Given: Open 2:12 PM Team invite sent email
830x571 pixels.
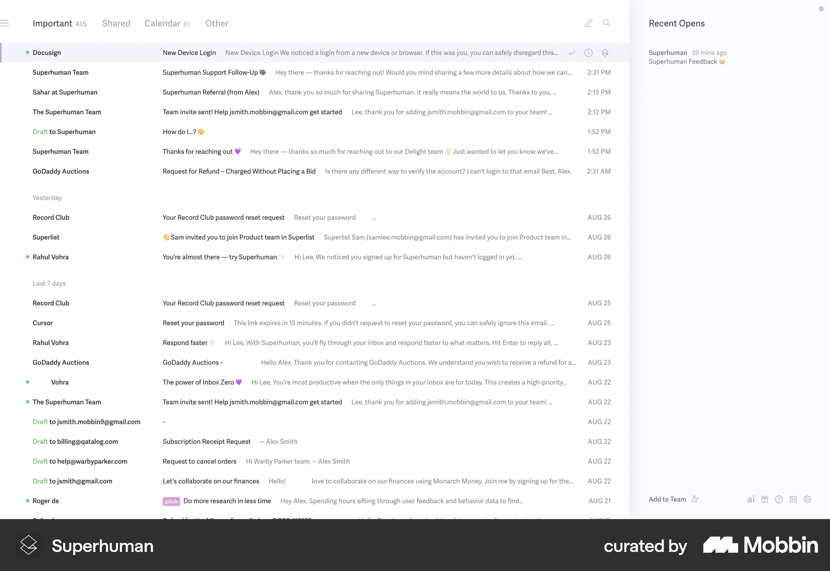Looking at the screenshot, I should coord(316,112).
